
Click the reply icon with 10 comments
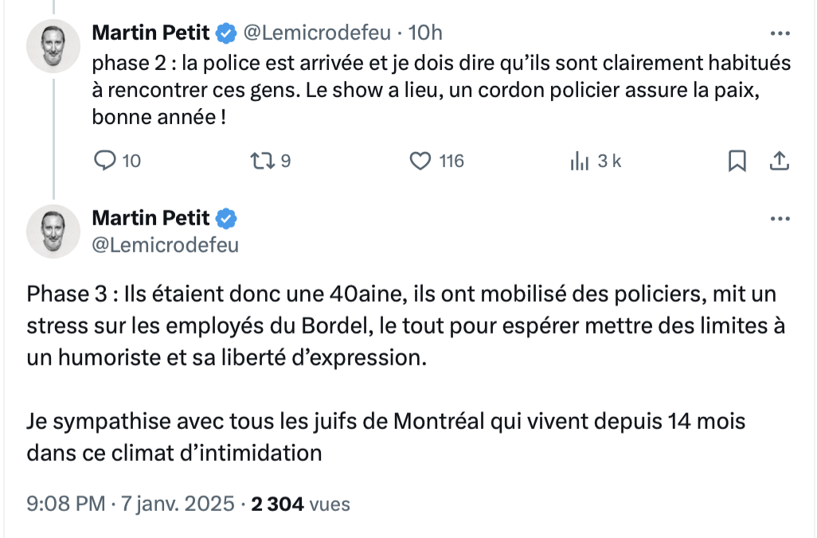[105, 161]
